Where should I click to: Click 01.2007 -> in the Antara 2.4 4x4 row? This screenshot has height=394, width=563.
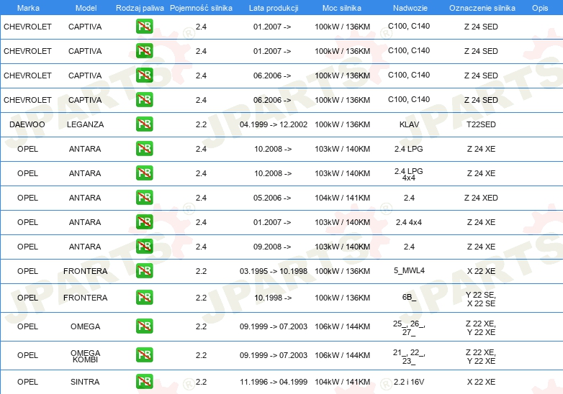tap(272, 222)
